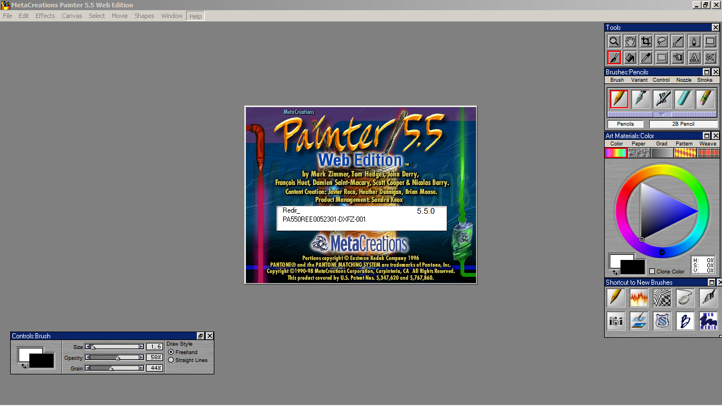This screenshot has width=722, height=406.
Task: Click the Nozzle menu in Brushes palette
Action: pos(684,80)
